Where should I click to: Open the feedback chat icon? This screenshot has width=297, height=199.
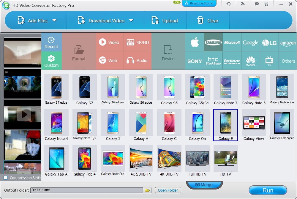click(x=257, y=4)
